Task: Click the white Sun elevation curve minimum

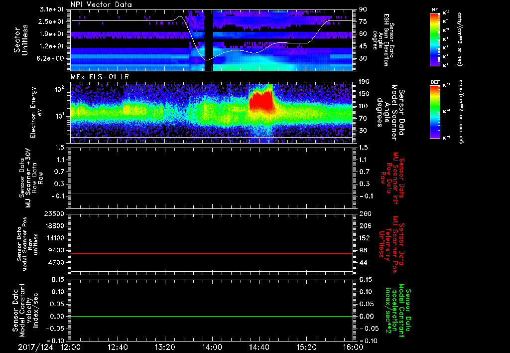Action: 207,60
